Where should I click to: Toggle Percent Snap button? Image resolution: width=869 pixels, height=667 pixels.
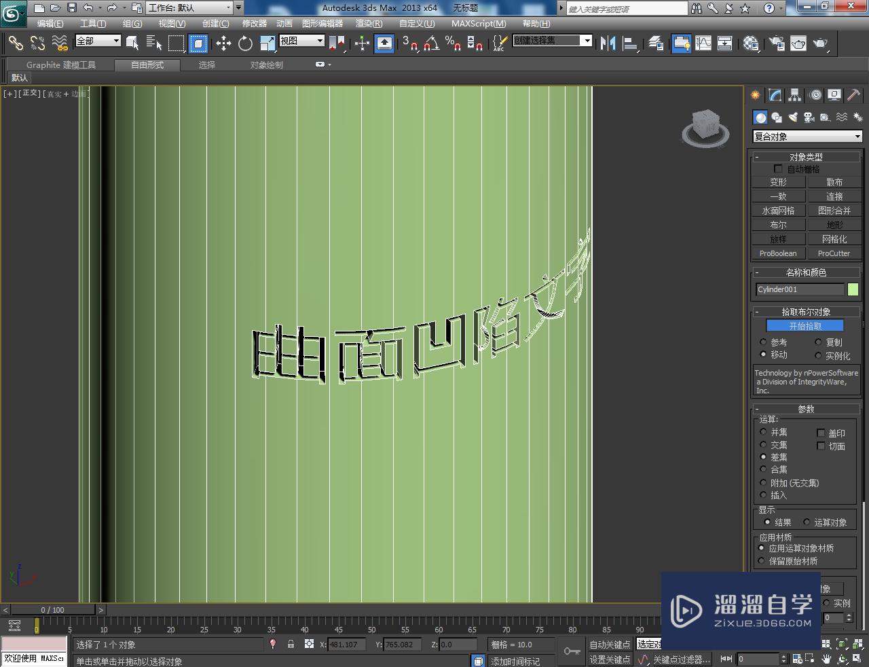point(453,43)
